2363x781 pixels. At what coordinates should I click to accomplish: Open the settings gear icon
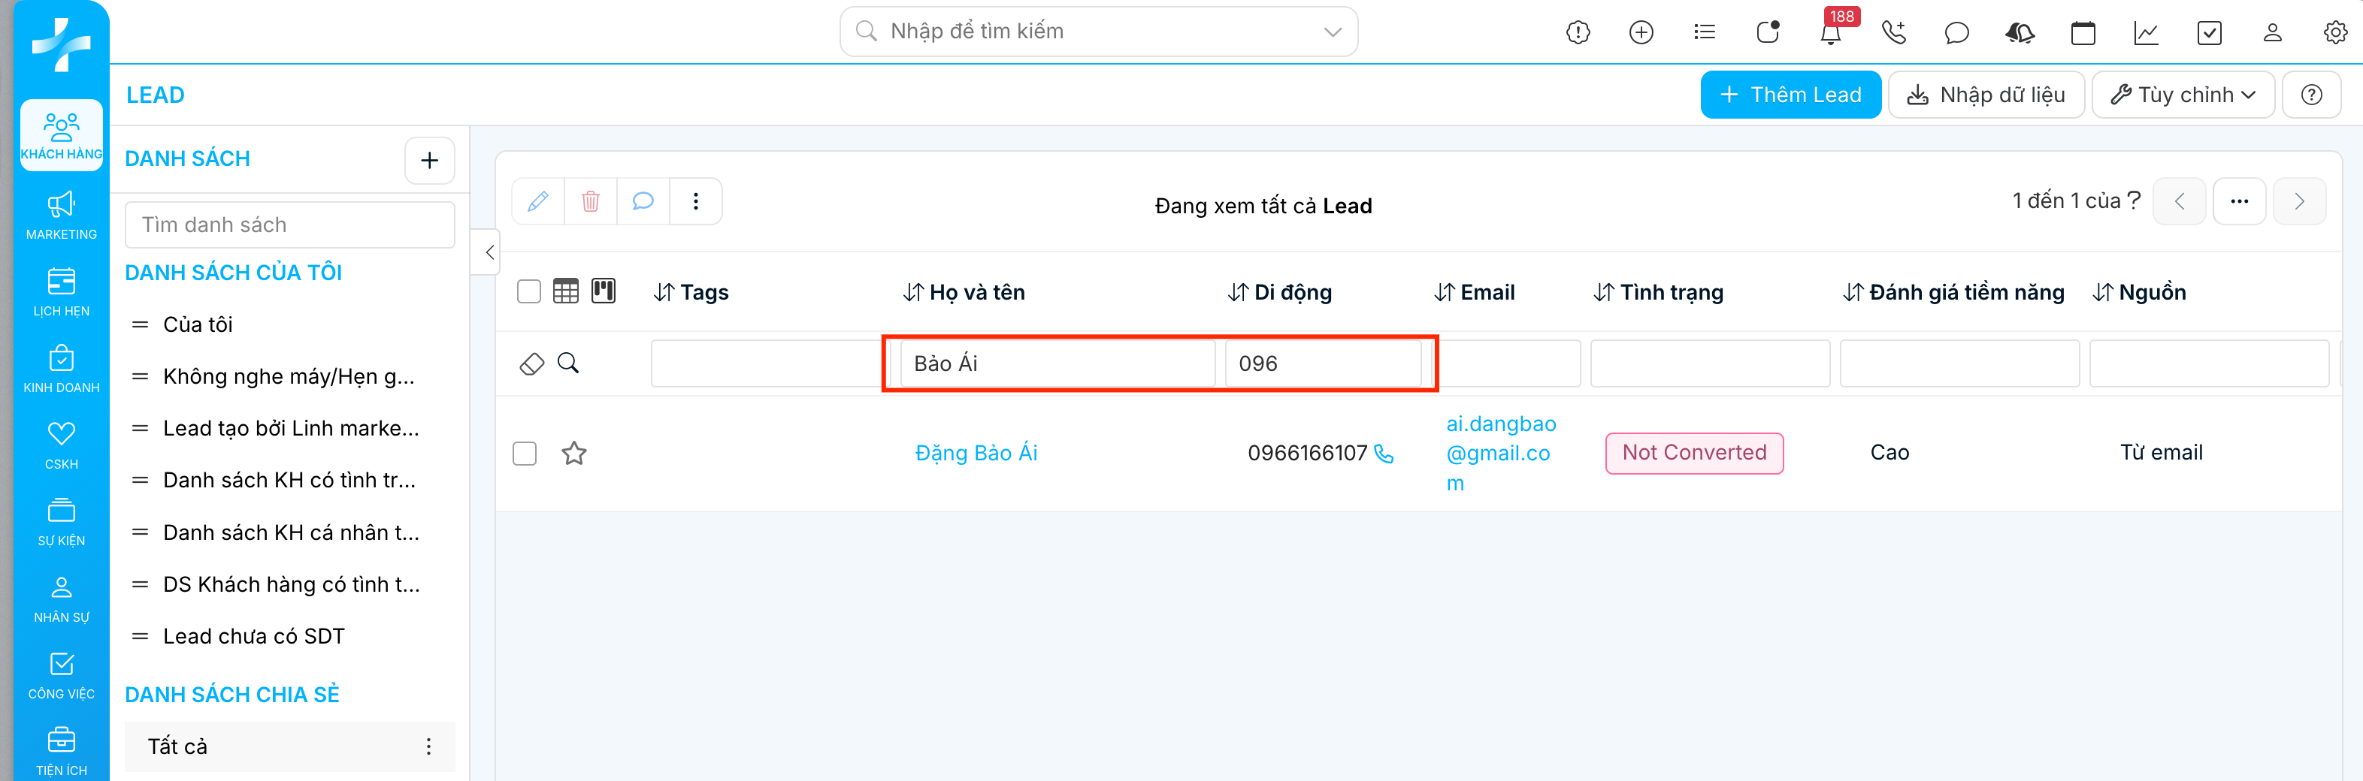[x=2334, y=33]
